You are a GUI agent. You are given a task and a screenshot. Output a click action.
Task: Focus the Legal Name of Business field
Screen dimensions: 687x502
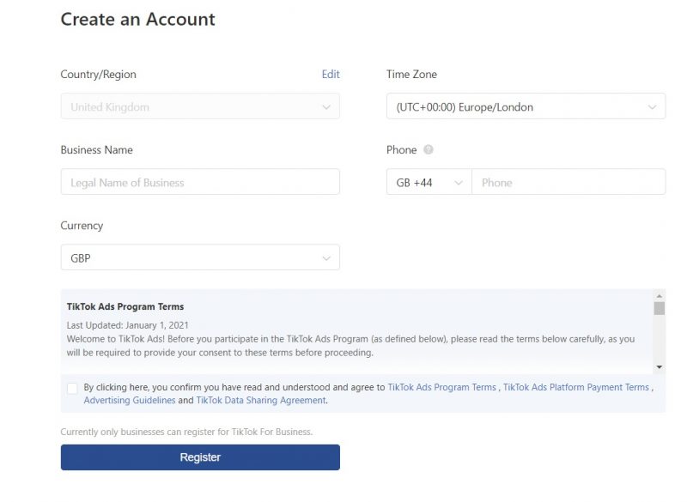(x=199, y=183)
